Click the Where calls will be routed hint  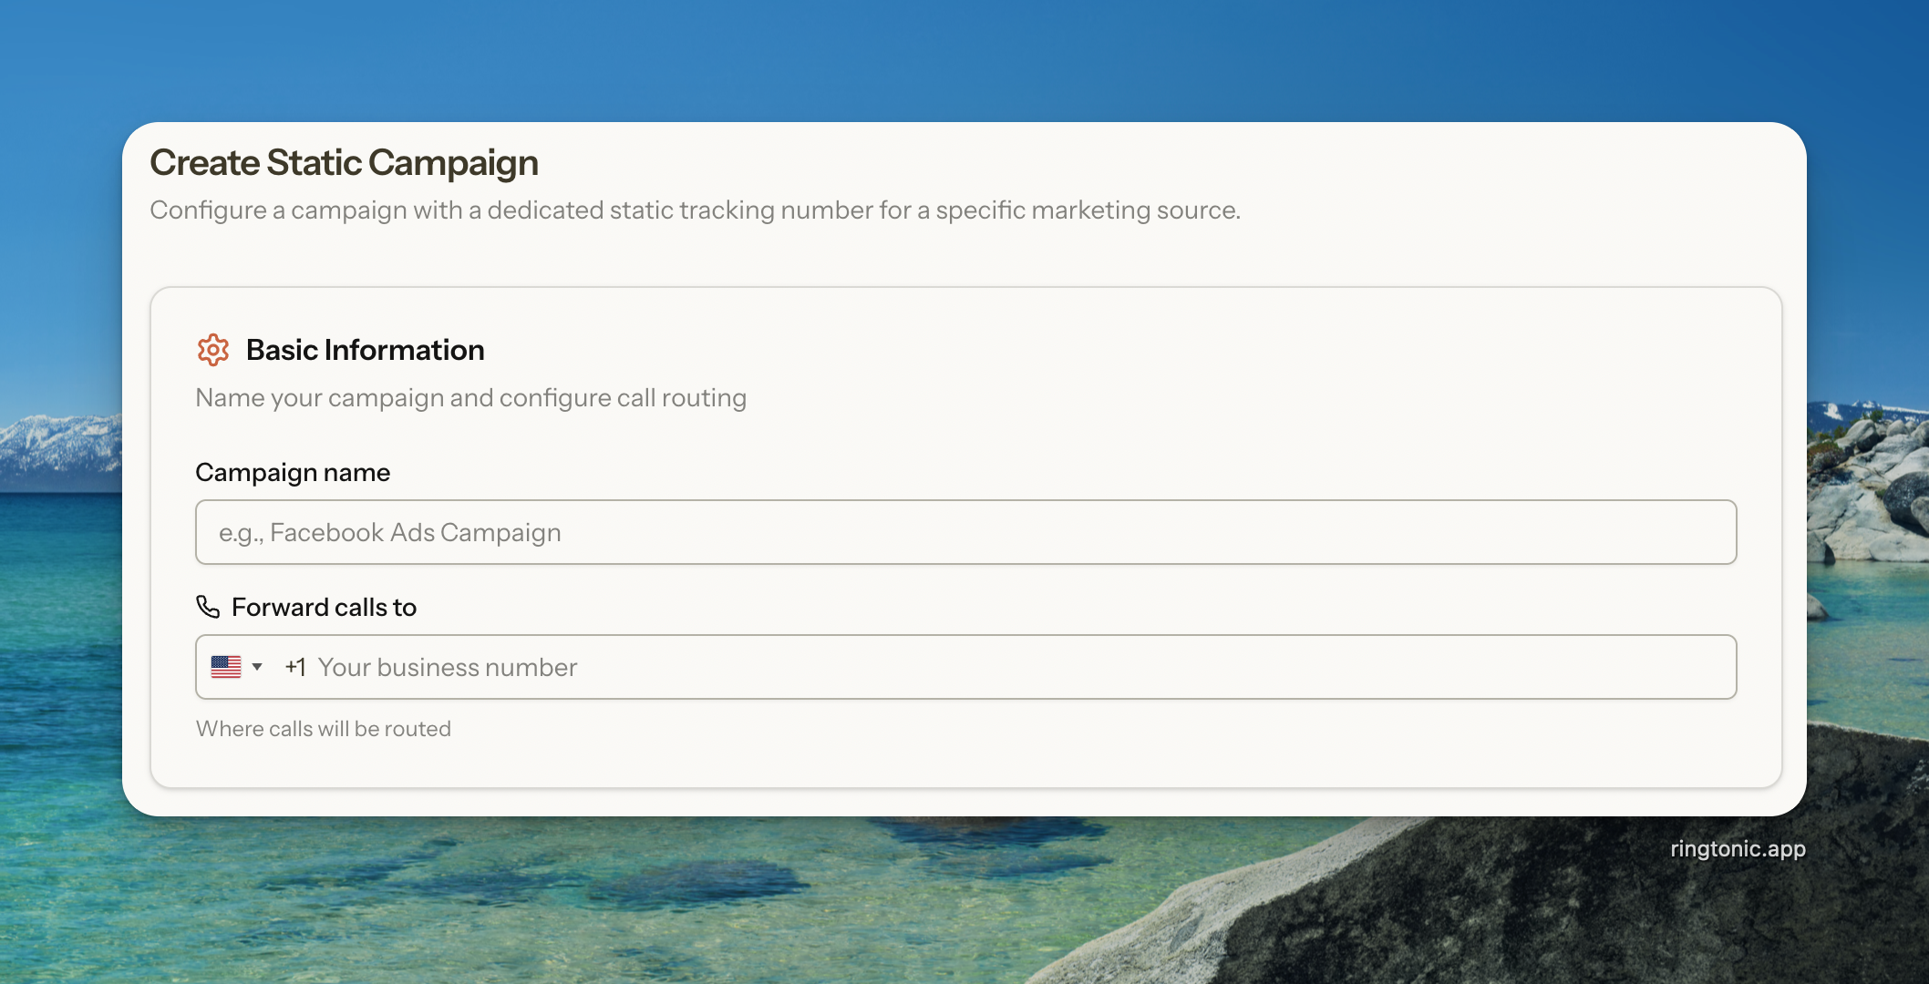coord(323,729)
